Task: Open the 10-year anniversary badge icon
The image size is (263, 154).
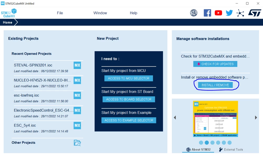Action: click(194, 13)
